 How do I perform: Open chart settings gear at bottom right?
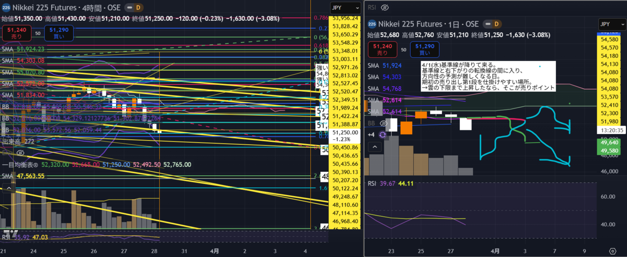[x=612, y=250]
